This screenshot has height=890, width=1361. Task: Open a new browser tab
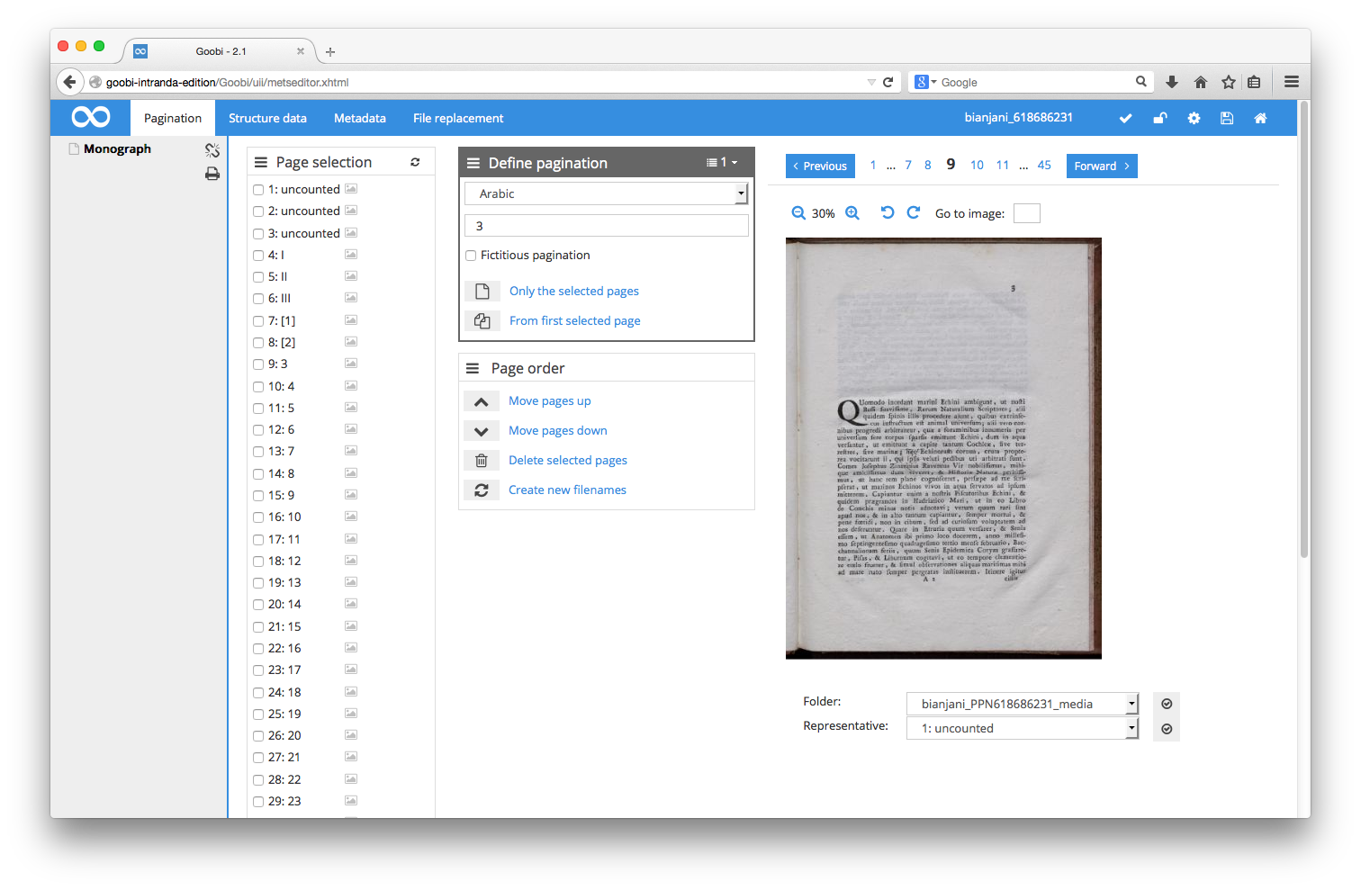point(330,52)
